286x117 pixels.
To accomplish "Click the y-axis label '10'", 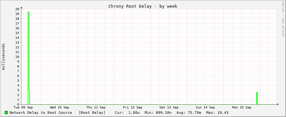I will pos(17,57).
